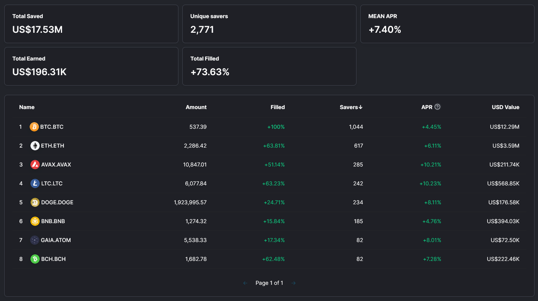Screen dimensions: 538x301
Task: Sort by the Name column header
Action: pyautogui.click(x=27, y=107)
